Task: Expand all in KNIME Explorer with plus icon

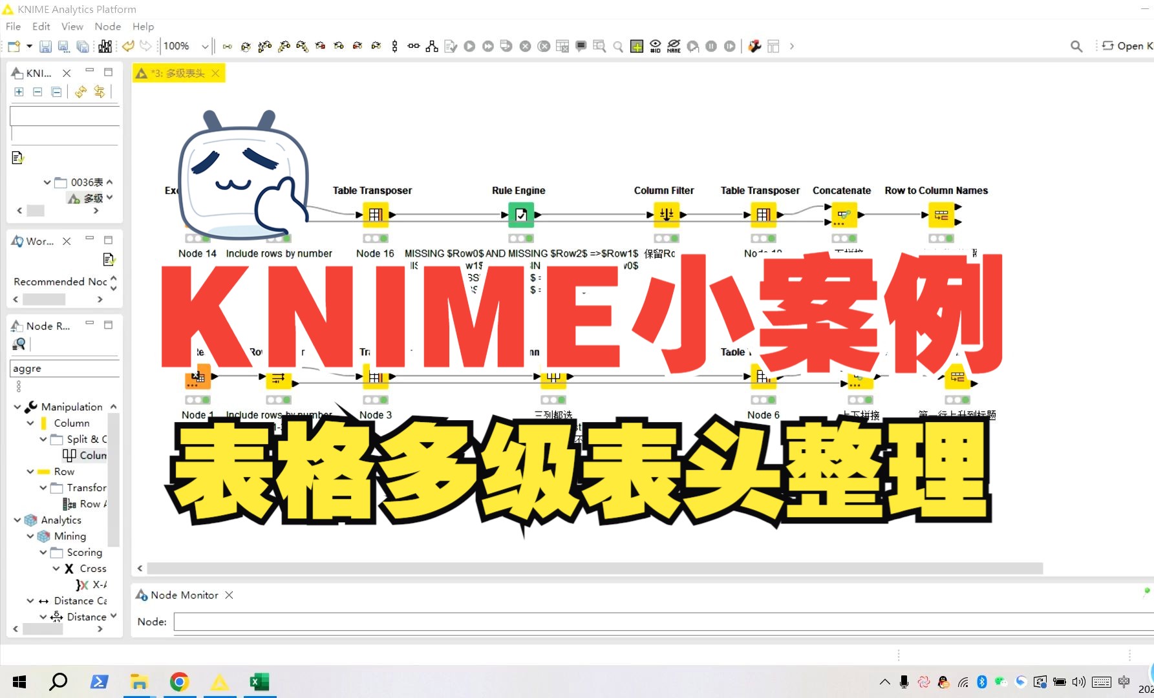Action: (x=19, y=92)
